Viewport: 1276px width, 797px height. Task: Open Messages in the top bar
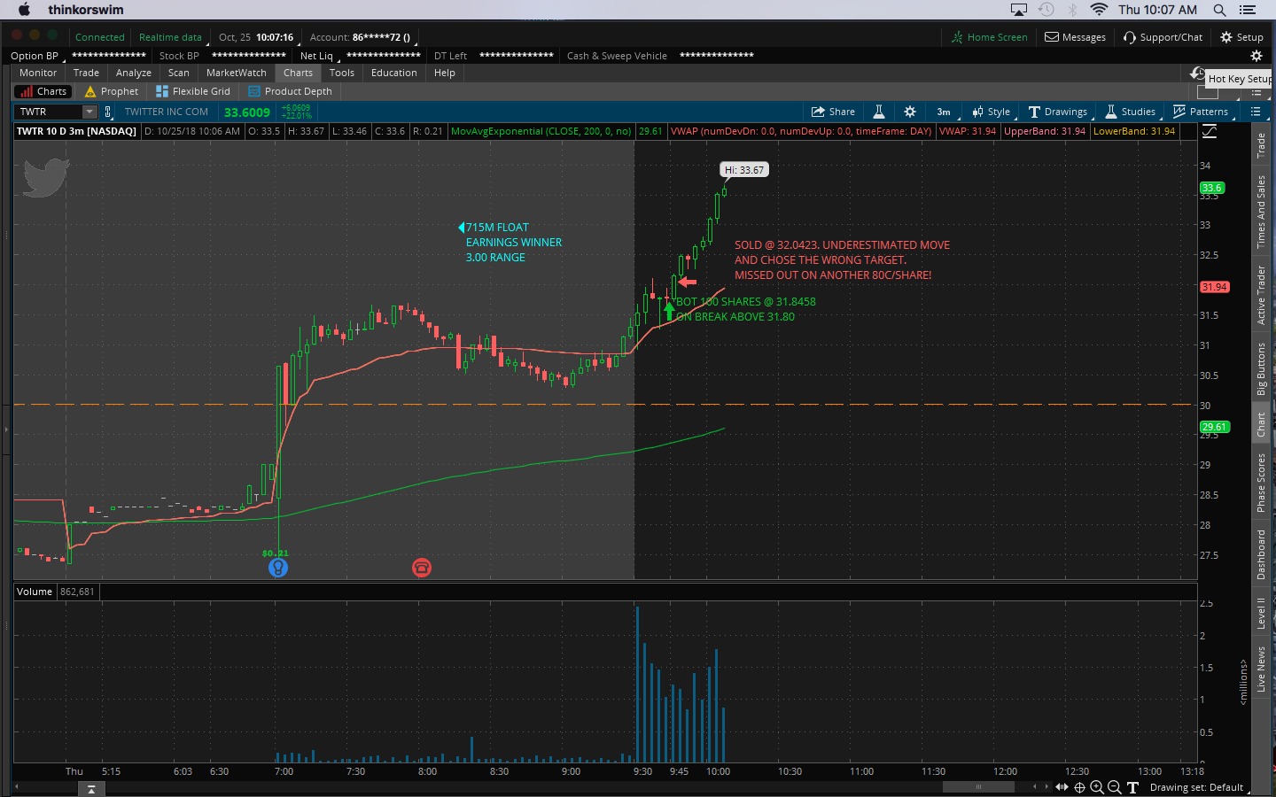click(1075, 37)
